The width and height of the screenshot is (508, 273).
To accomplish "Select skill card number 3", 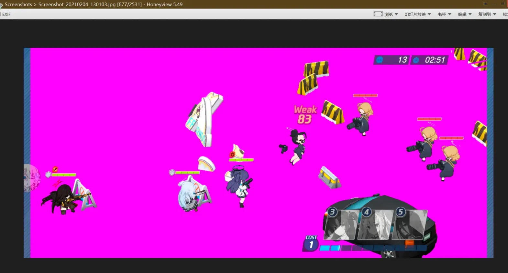I will point(341,225).
